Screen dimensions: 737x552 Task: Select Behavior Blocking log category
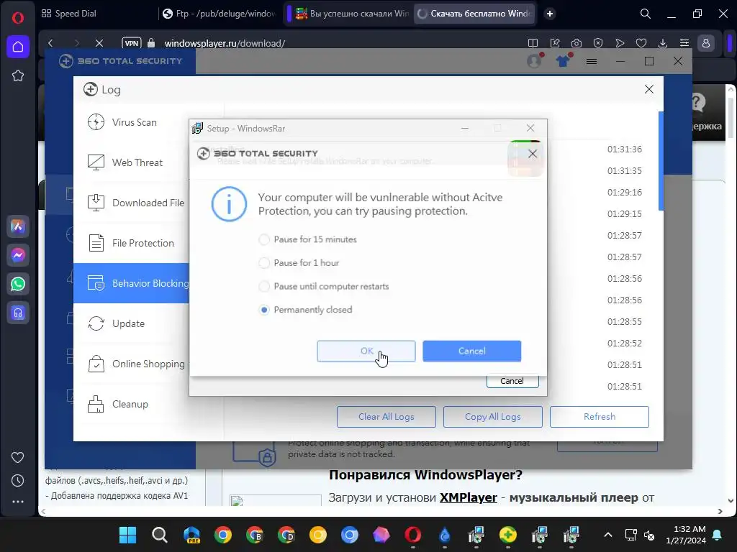(132, 283)
